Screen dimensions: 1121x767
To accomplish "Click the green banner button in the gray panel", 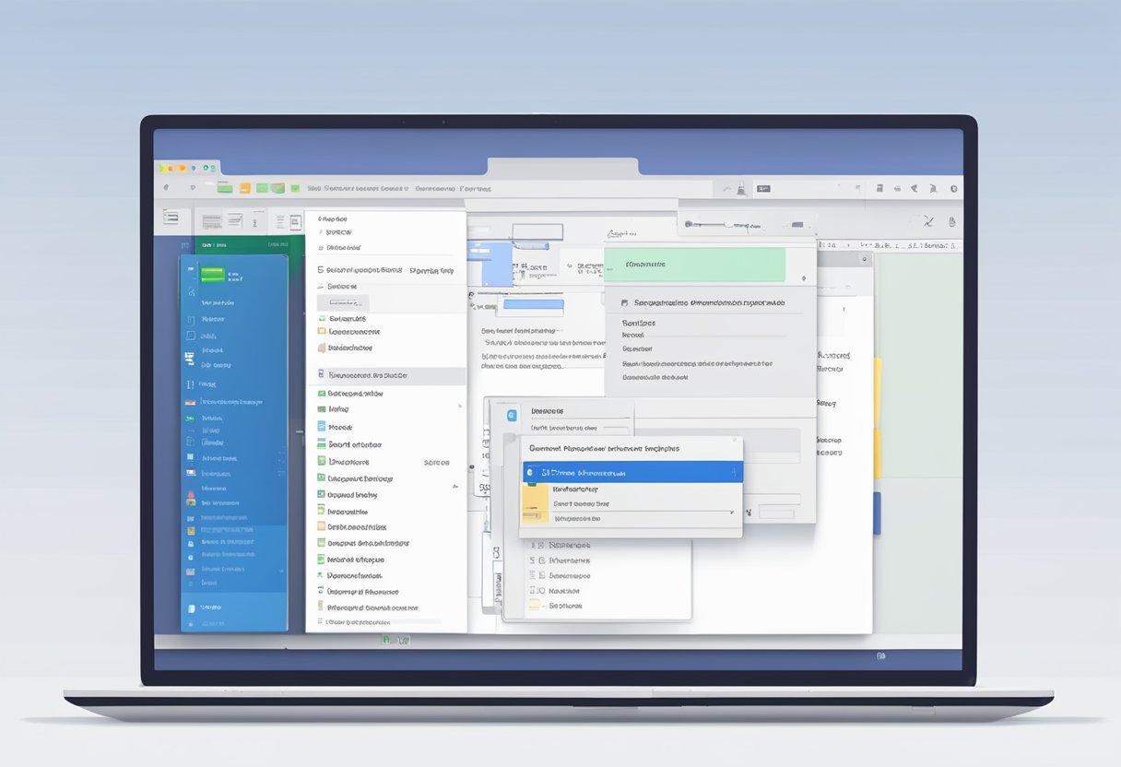I will [693, 265].
